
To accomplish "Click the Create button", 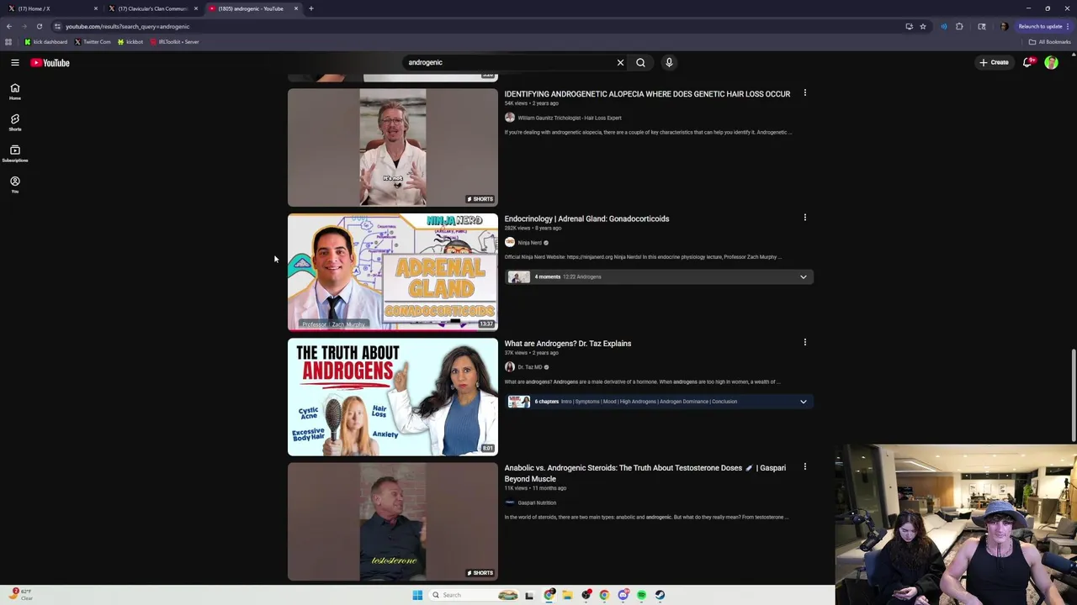I will pyautogui.click(x=994, y=62).
